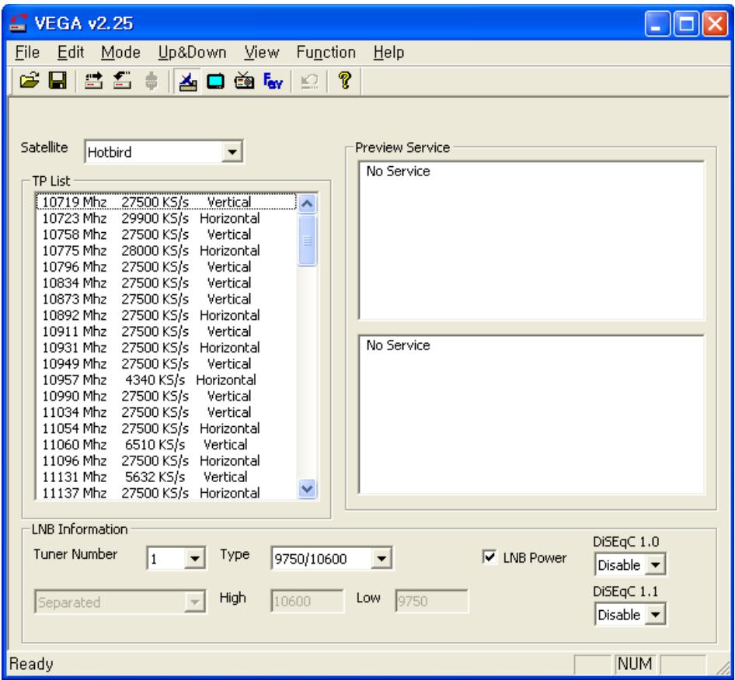735x680 pixels.
Task: Open the Up&Down menu
Action: [x=192, y=53]
